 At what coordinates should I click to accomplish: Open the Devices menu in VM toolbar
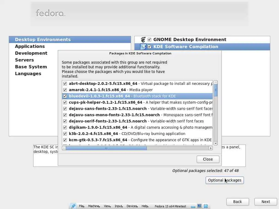(132, 206)
